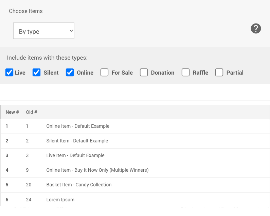Include Partial items via checkbox
Image resolution: width=270 pixels, height=216 pixels.
click(x=219, y=73)
